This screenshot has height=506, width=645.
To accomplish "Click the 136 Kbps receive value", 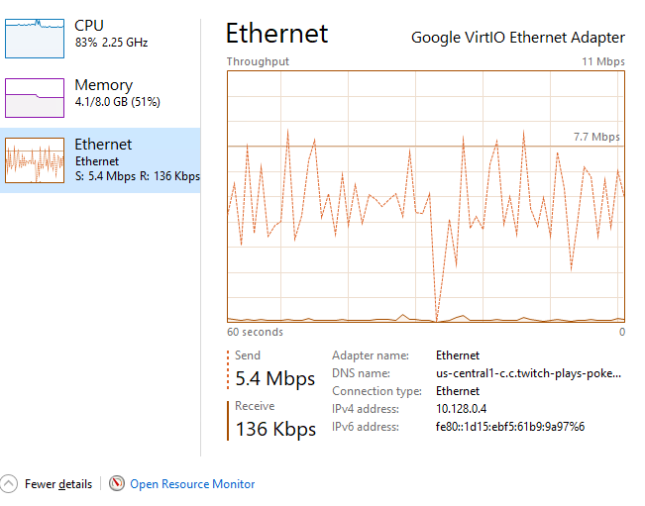I will (x=275, y=429).
